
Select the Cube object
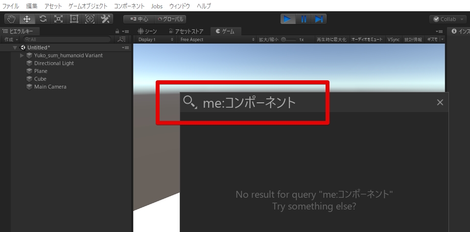[x=40, y=79]
